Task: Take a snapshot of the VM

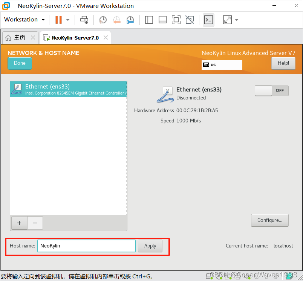Action: coord(103,20)
